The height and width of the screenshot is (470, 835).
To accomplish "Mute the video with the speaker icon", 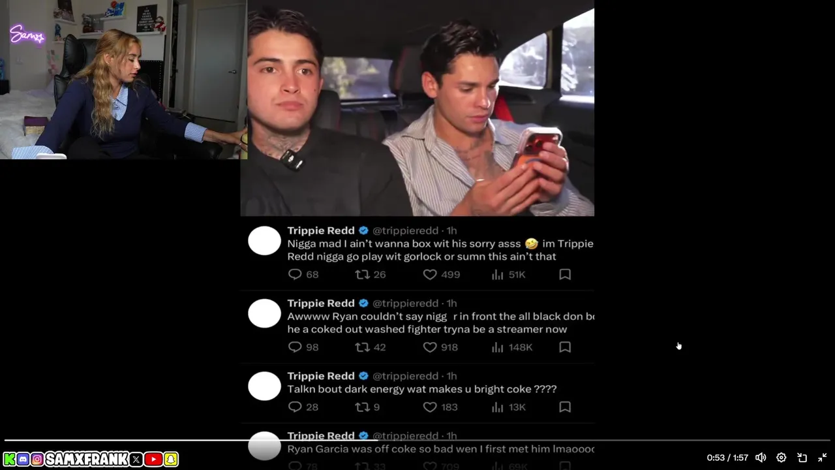I will pos(761,458).
